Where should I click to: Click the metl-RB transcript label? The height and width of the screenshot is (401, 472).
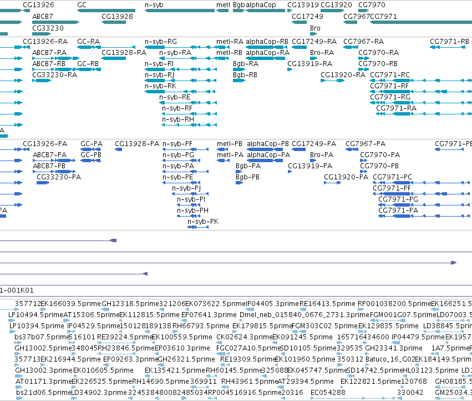(x=229, y=53)
